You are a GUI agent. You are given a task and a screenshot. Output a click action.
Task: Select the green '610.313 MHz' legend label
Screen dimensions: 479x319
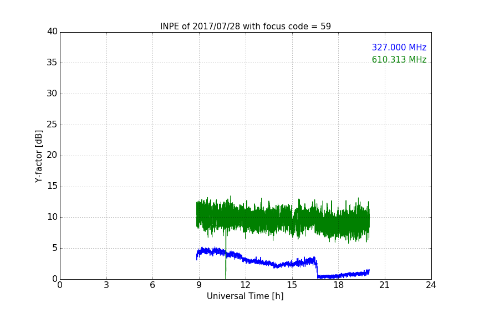[x=399, y=59]
